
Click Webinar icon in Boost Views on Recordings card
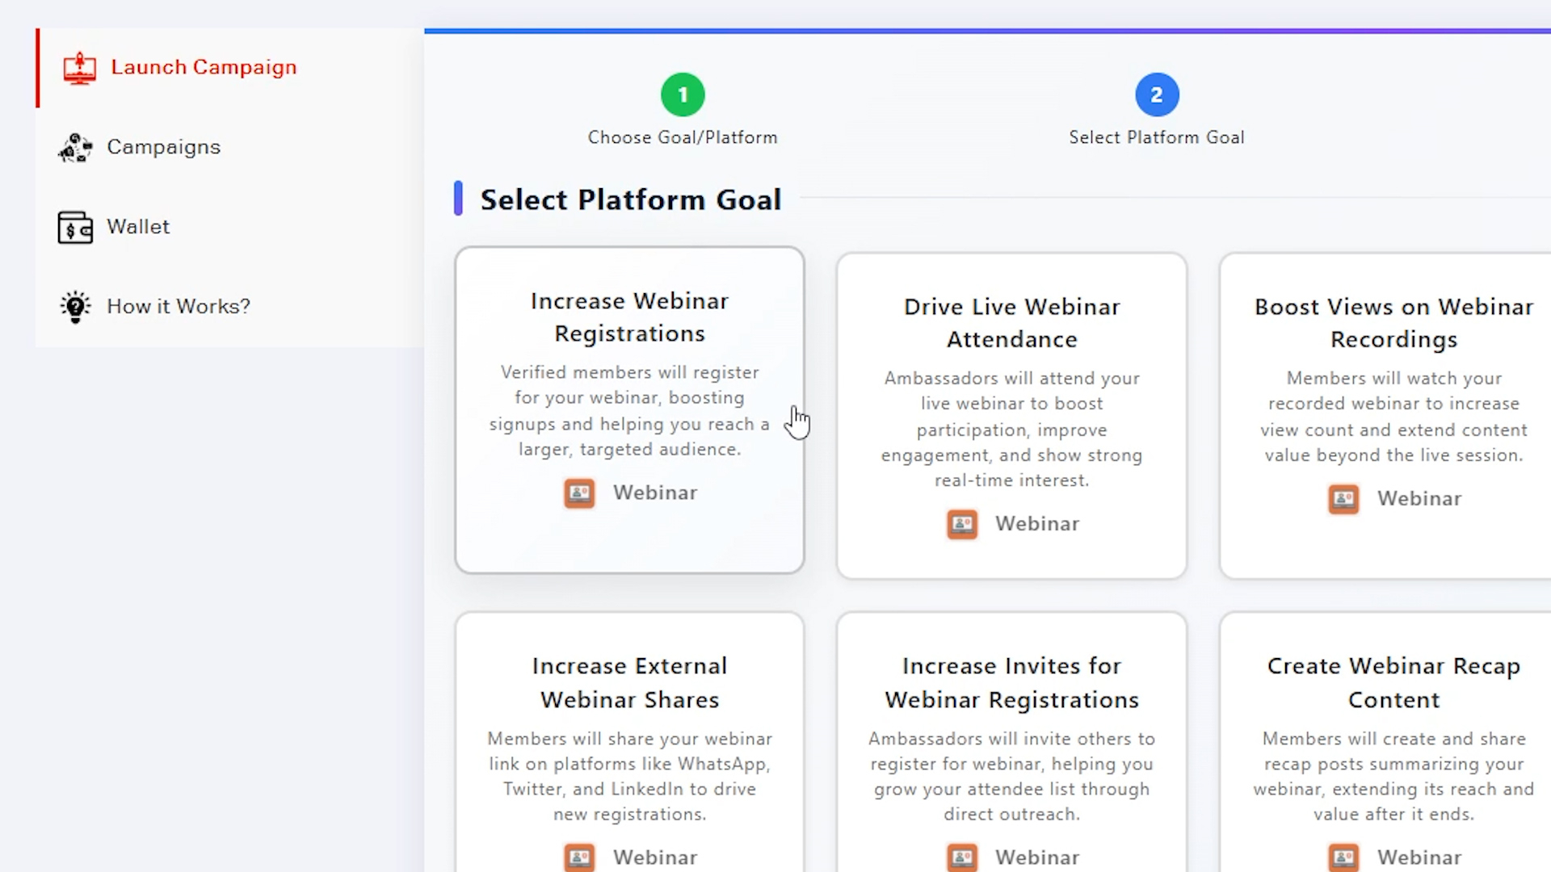pos(1343,499)
